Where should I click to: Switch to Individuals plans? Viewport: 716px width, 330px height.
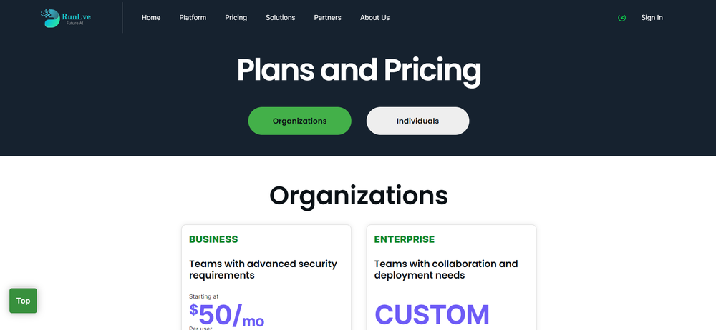tap(417, 121)
